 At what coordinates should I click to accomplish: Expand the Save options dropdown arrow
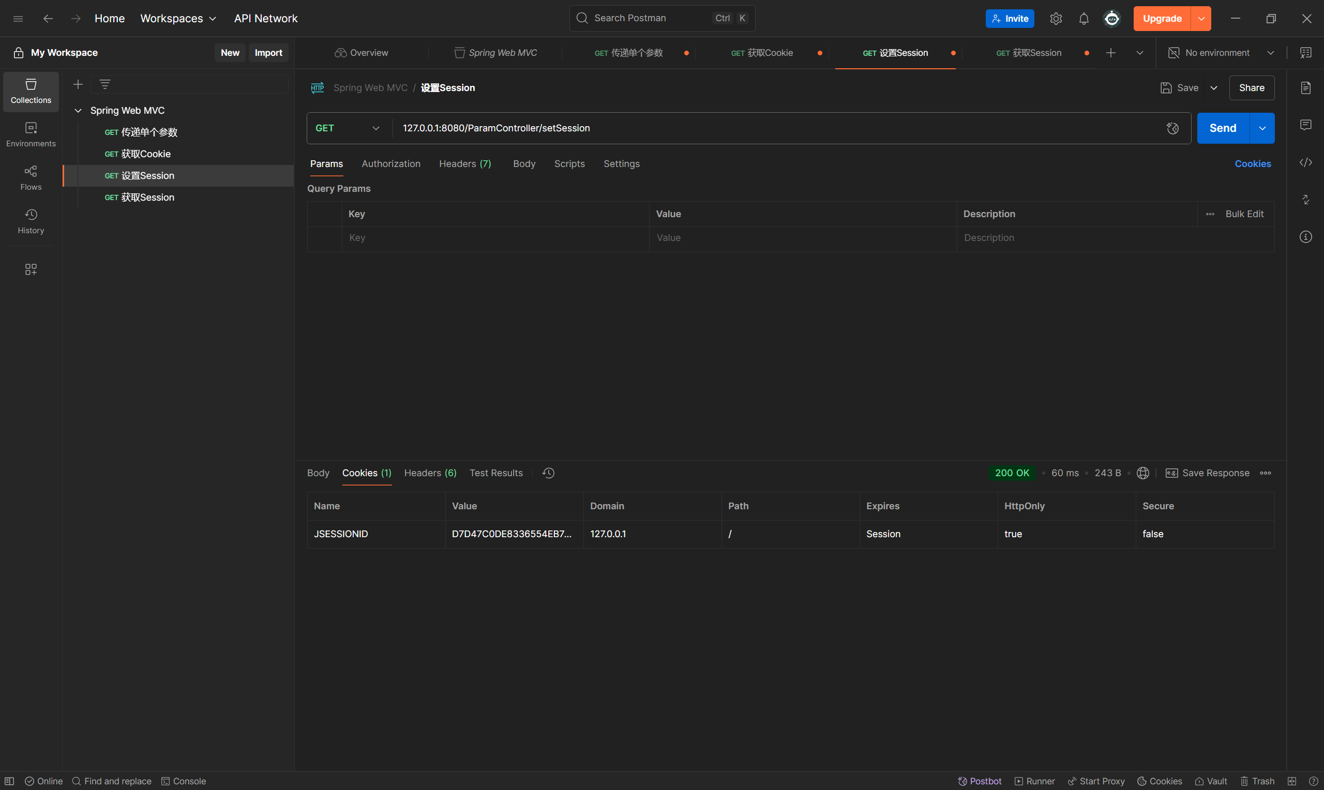click(1213, 88)
